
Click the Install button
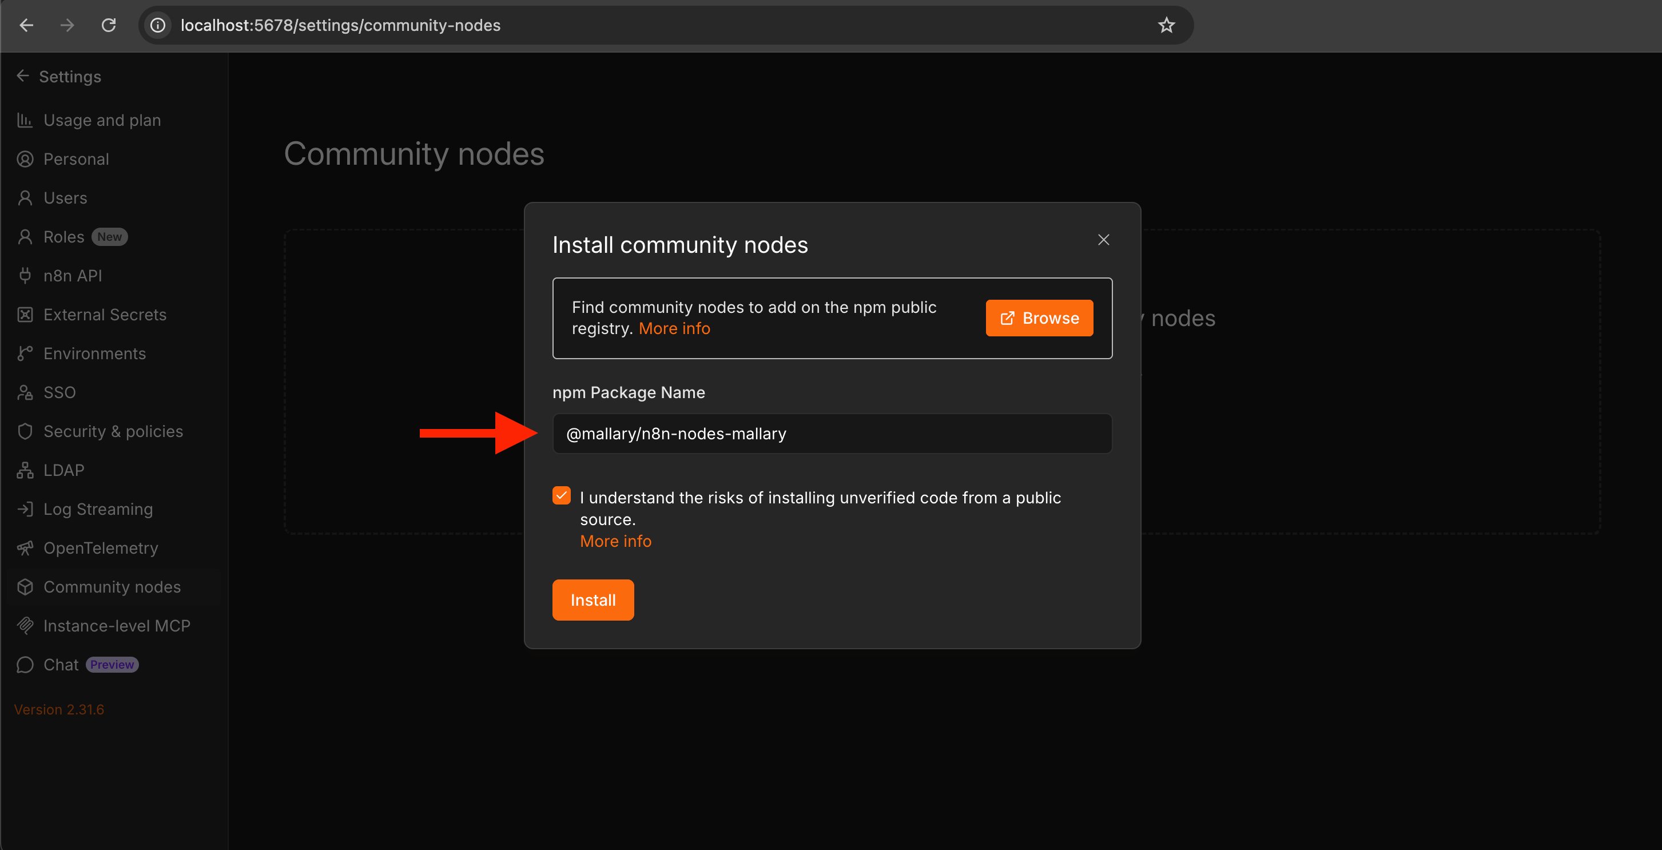pyautogui.click(x=593, y=600)
